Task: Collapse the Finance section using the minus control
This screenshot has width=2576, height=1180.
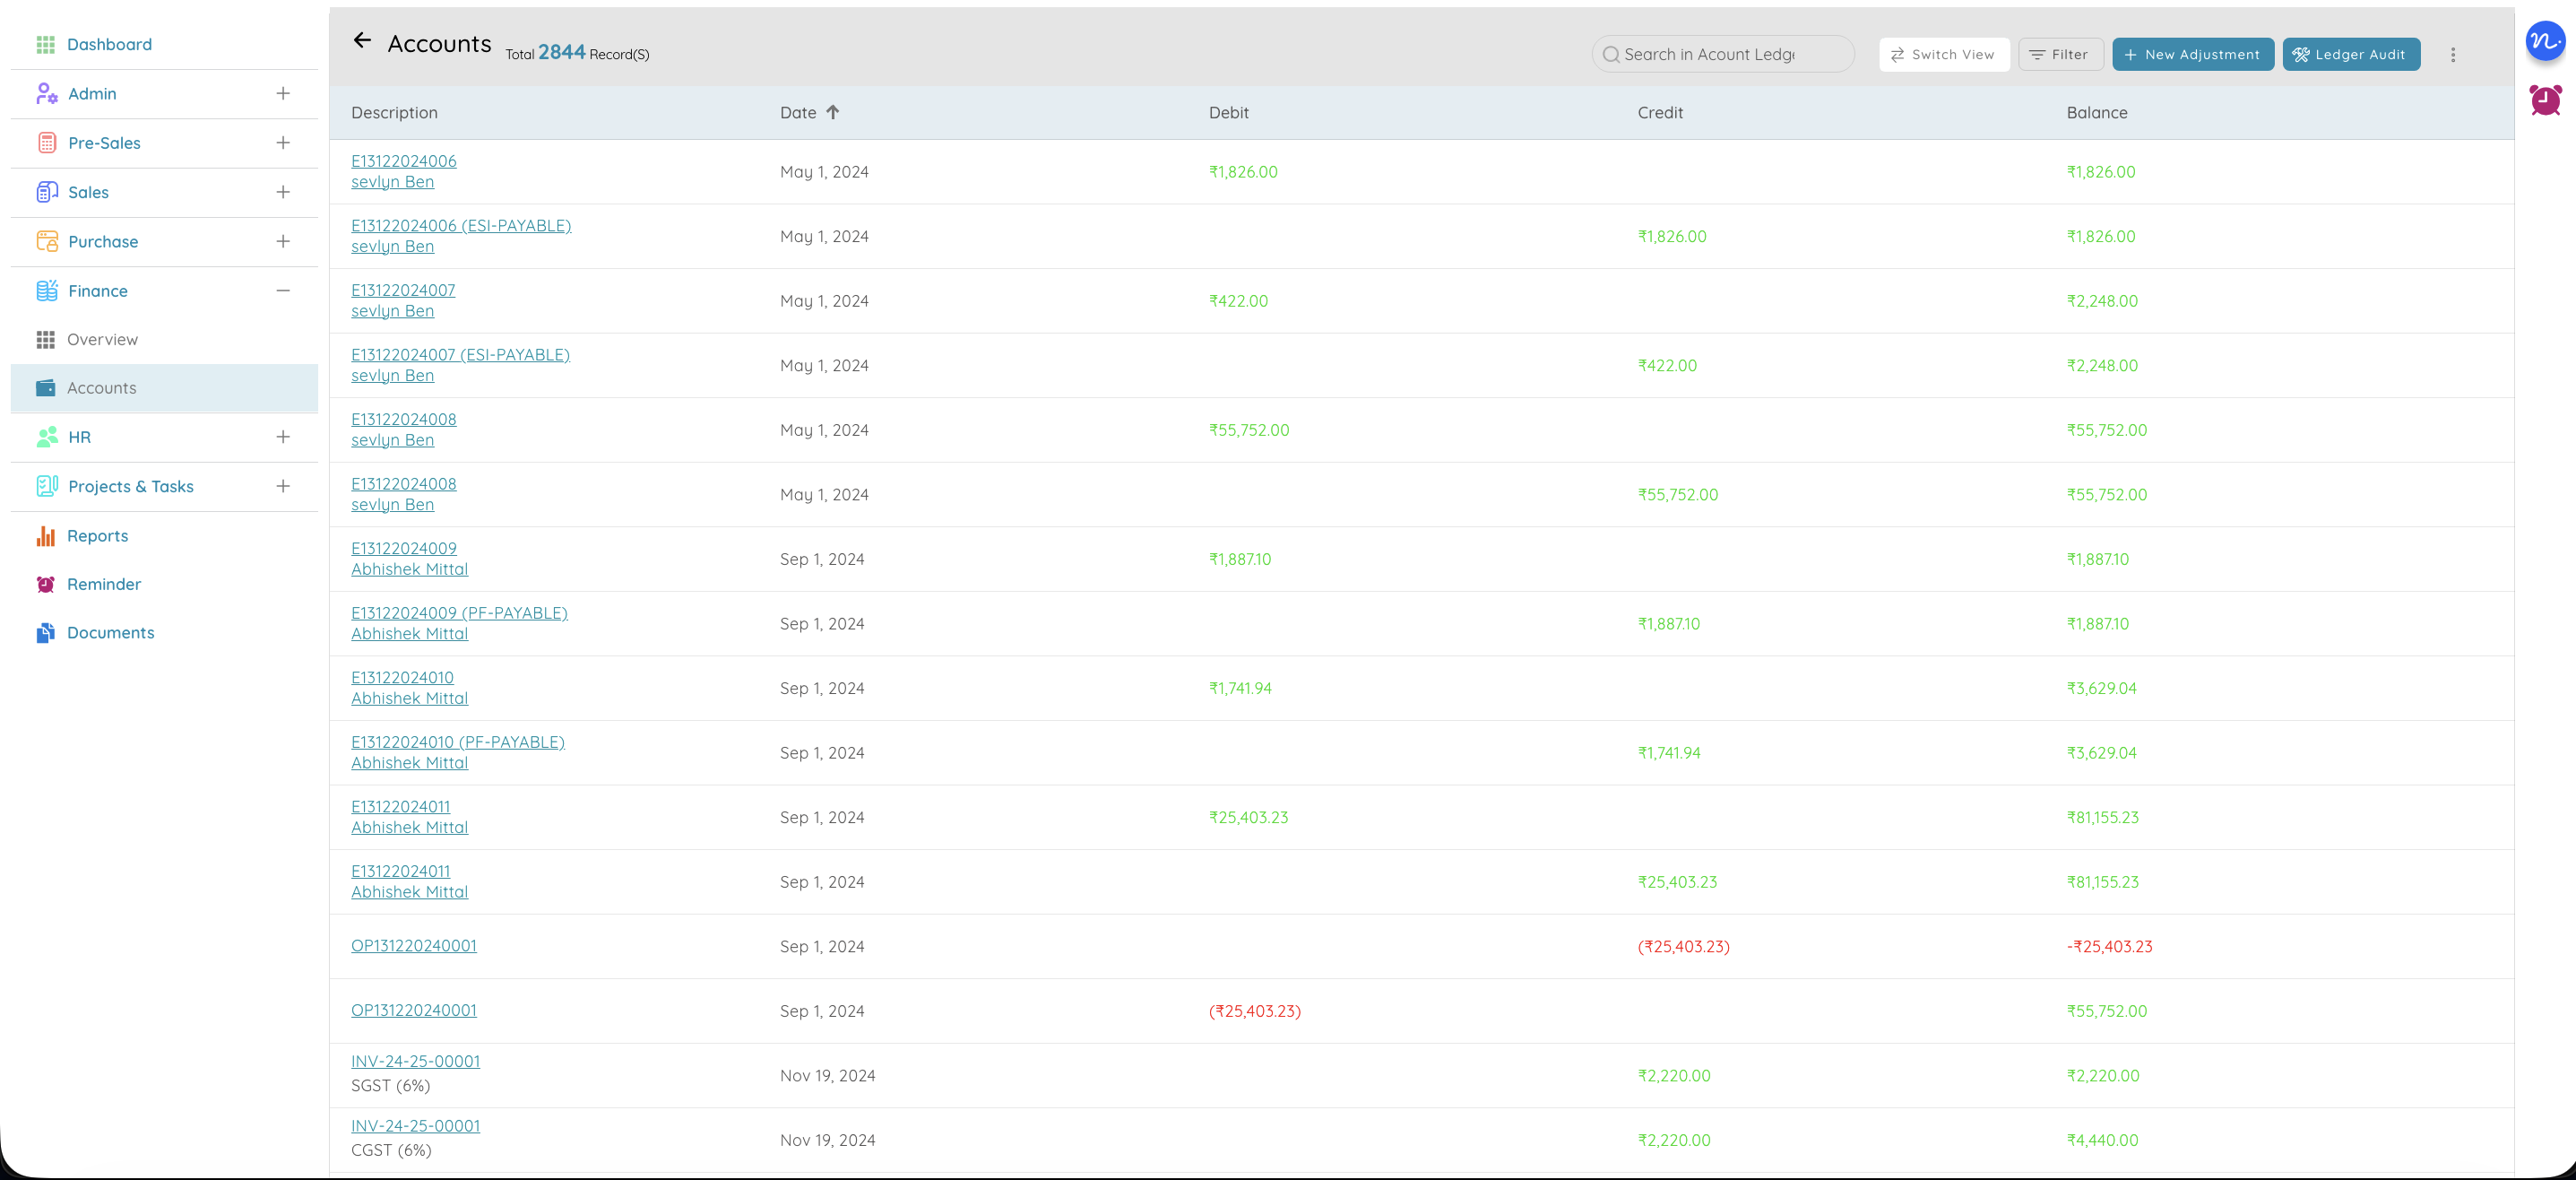Action: tap(284, 290)
